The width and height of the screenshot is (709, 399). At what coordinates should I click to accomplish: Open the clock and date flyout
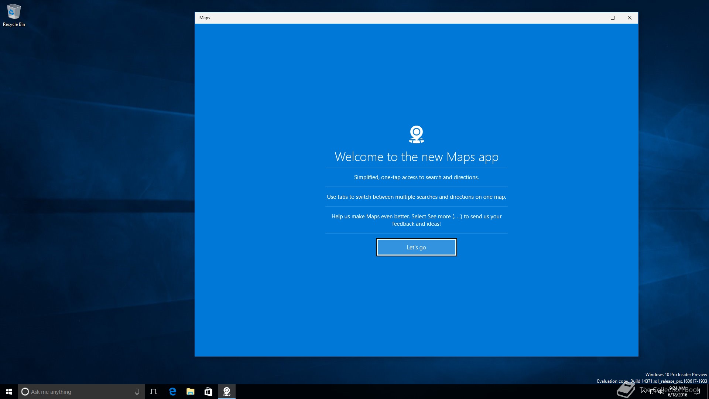[x=678, y=392]
